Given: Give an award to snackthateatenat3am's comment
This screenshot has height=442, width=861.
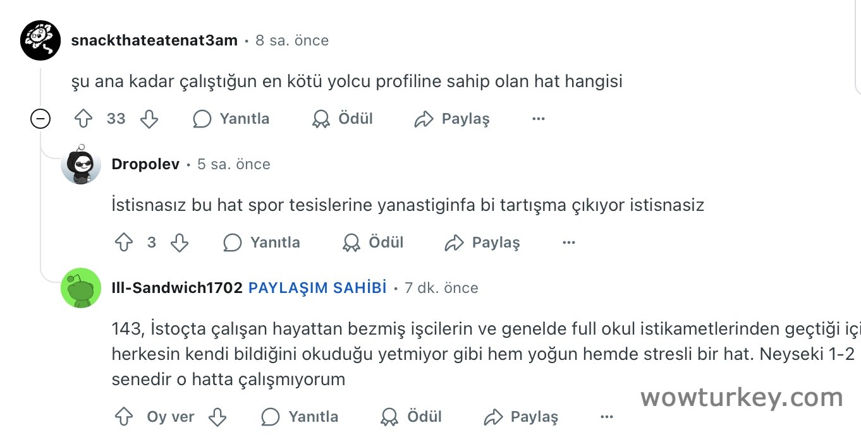Looking at the screenshot, I should coord(343,119).
